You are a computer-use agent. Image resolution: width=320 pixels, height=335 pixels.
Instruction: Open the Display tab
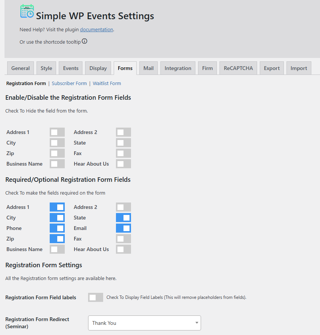[x=98, y=68]
